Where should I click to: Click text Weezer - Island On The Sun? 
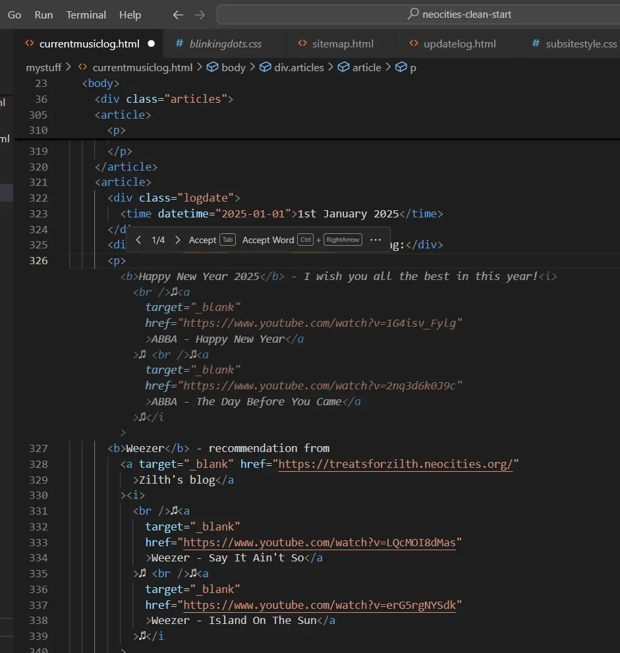234,620
